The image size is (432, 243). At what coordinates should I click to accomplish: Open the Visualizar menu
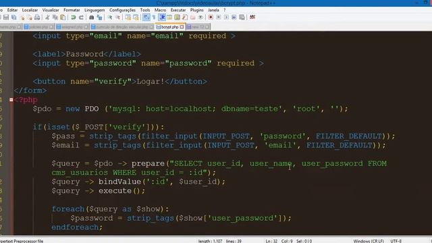[51, 10]
